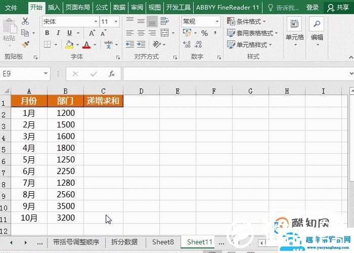Click the 登录 sign-in button
Image resolution: width=354 pixels, height=253 pixels.
pyautogui.click(x=313, y=8)
